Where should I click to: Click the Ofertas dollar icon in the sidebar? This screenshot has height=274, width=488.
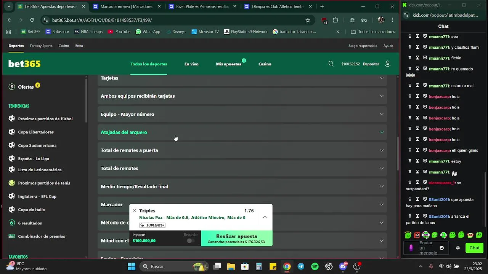(x=12, y=87)
